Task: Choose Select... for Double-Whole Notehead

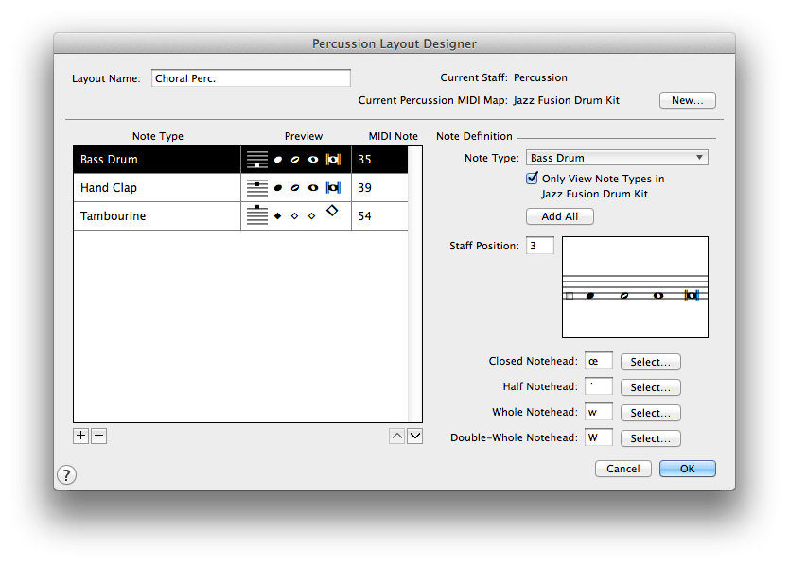Action: click(650, 438)
